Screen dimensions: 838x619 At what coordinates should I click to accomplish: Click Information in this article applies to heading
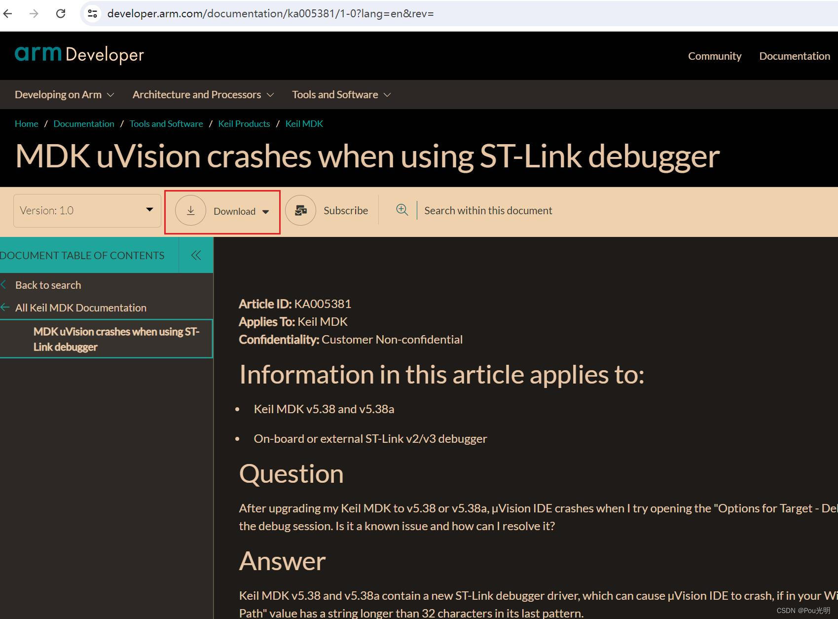[x=441, y=375]
